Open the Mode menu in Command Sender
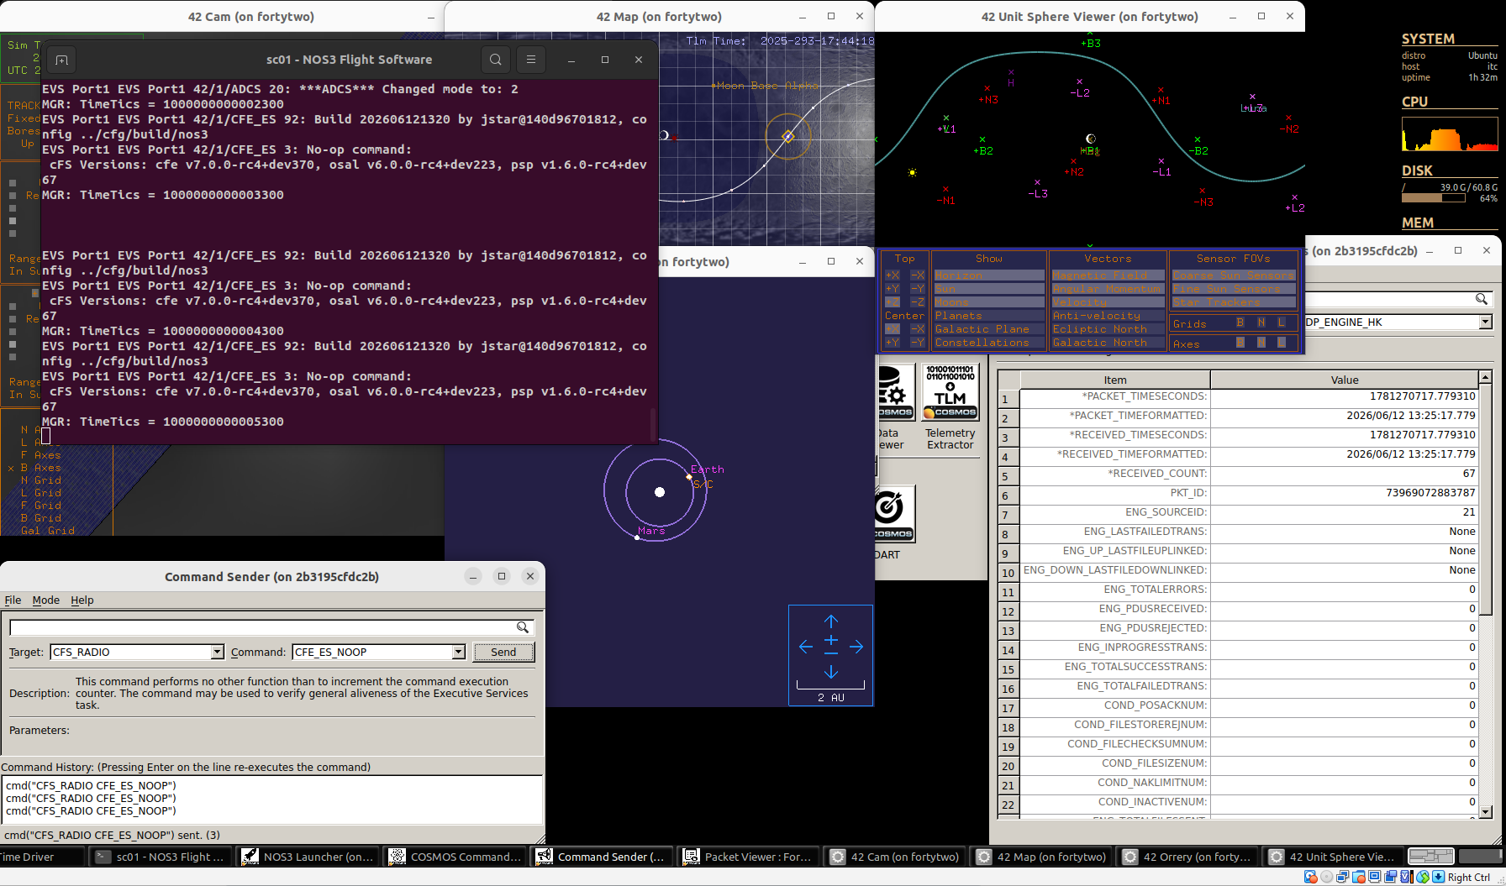This screenshot has height=886, width=1506. [46, 600]
